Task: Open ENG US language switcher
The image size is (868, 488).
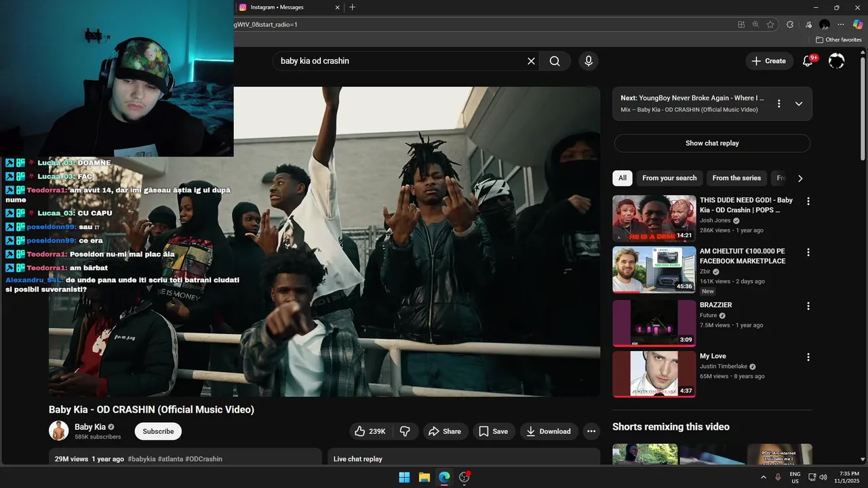Action: coord(795,477)
